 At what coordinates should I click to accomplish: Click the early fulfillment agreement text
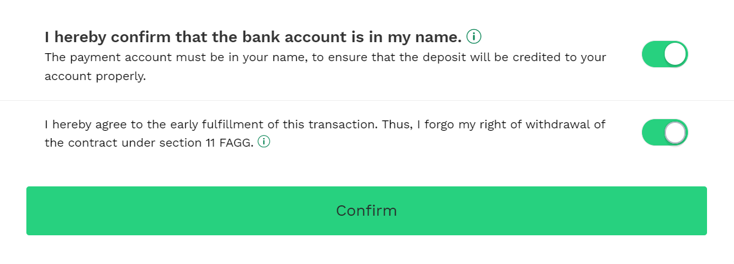[x=325, y=133]
